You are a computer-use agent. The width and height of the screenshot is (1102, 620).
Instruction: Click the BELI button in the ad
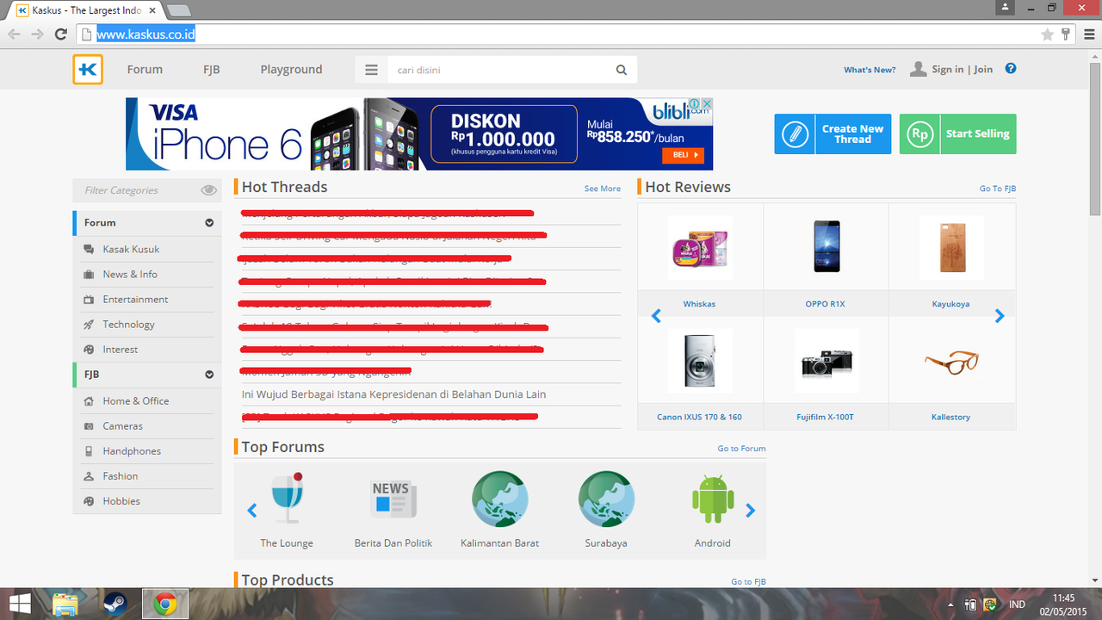(x=683, y=156)
